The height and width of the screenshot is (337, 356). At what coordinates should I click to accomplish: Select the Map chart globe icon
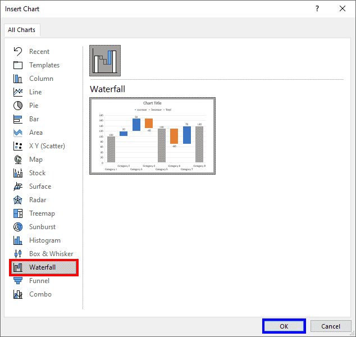[x=18, y=160]
